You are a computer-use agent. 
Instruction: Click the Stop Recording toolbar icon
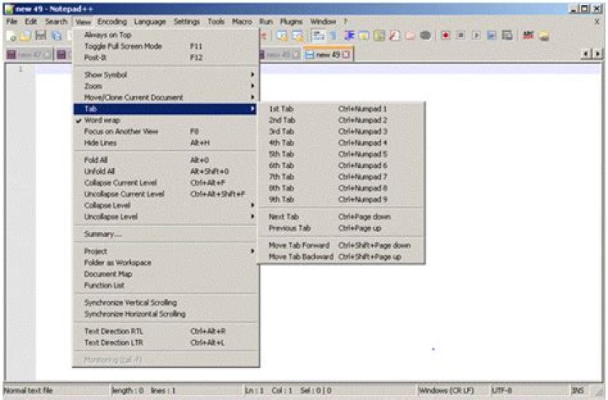pyautogui.click(x=461, y=35)
